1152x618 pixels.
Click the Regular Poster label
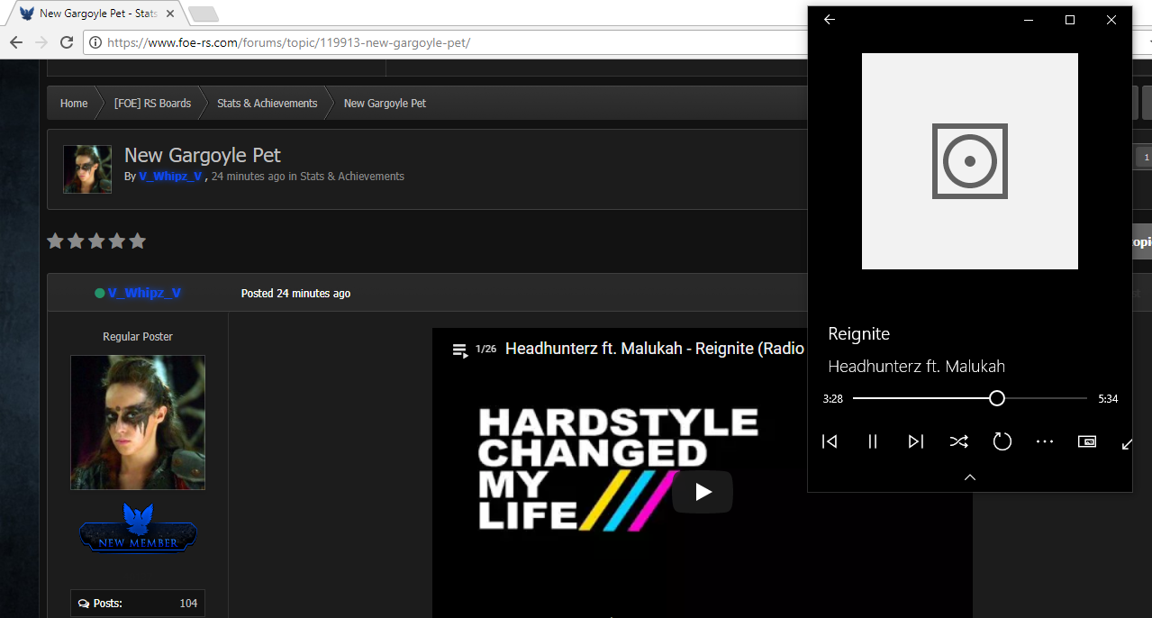pos(138,337)
